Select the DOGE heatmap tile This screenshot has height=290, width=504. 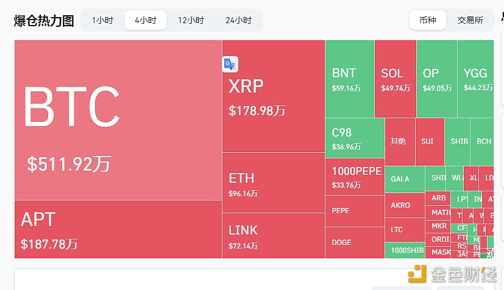(x=355, y=243)
